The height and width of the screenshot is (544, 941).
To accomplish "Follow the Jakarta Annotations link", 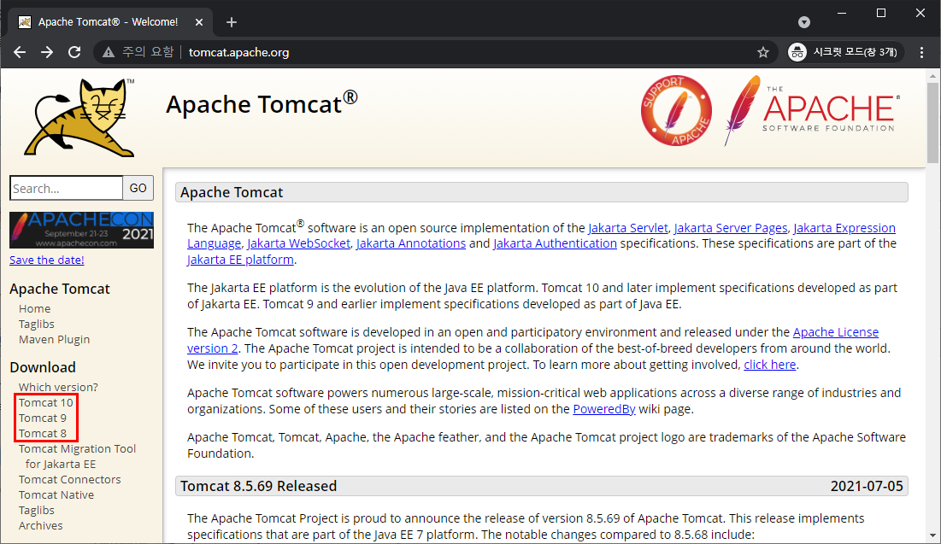I will pyautogui.click(x=411, y=243).
